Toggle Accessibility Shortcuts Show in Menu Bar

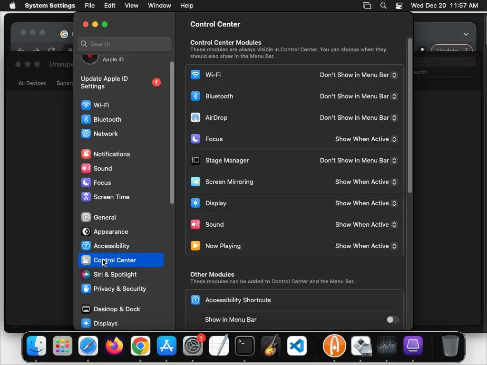click(392, 320)
